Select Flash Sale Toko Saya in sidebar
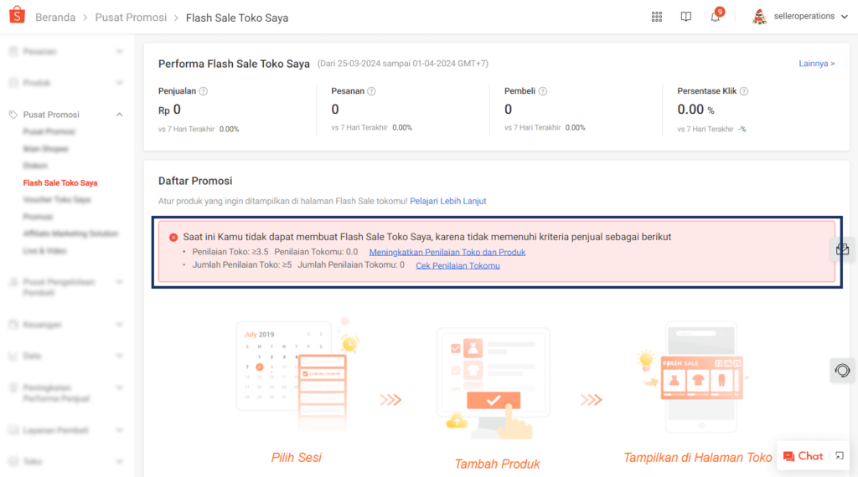The width and height of the screenshot is (858, 477). [x=60, y=183]
